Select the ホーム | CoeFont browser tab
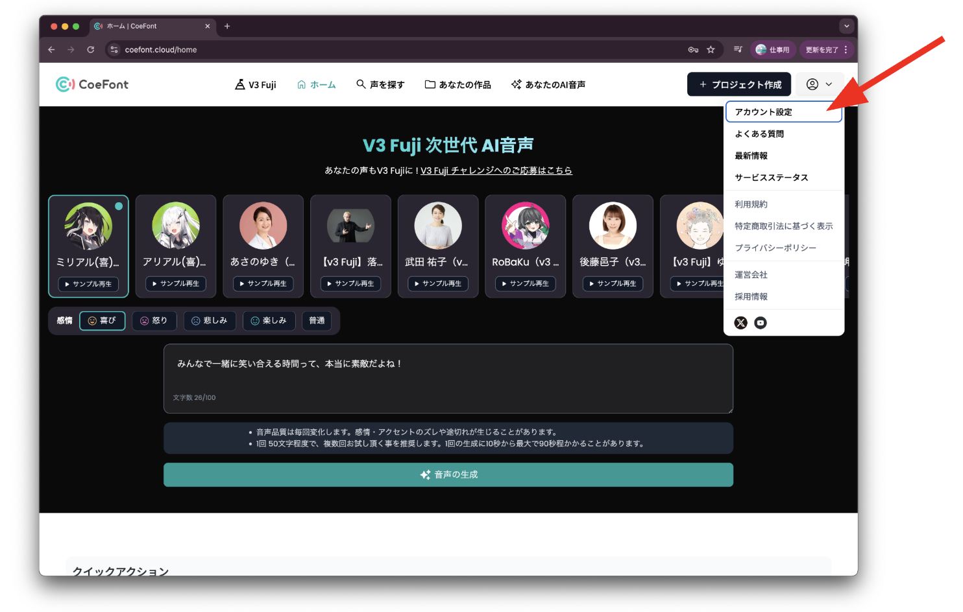 click(152, 26)
